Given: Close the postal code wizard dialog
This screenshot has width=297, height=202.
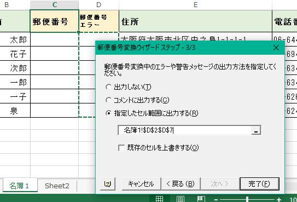Looking at the screenshot, I should click(276, 48).
